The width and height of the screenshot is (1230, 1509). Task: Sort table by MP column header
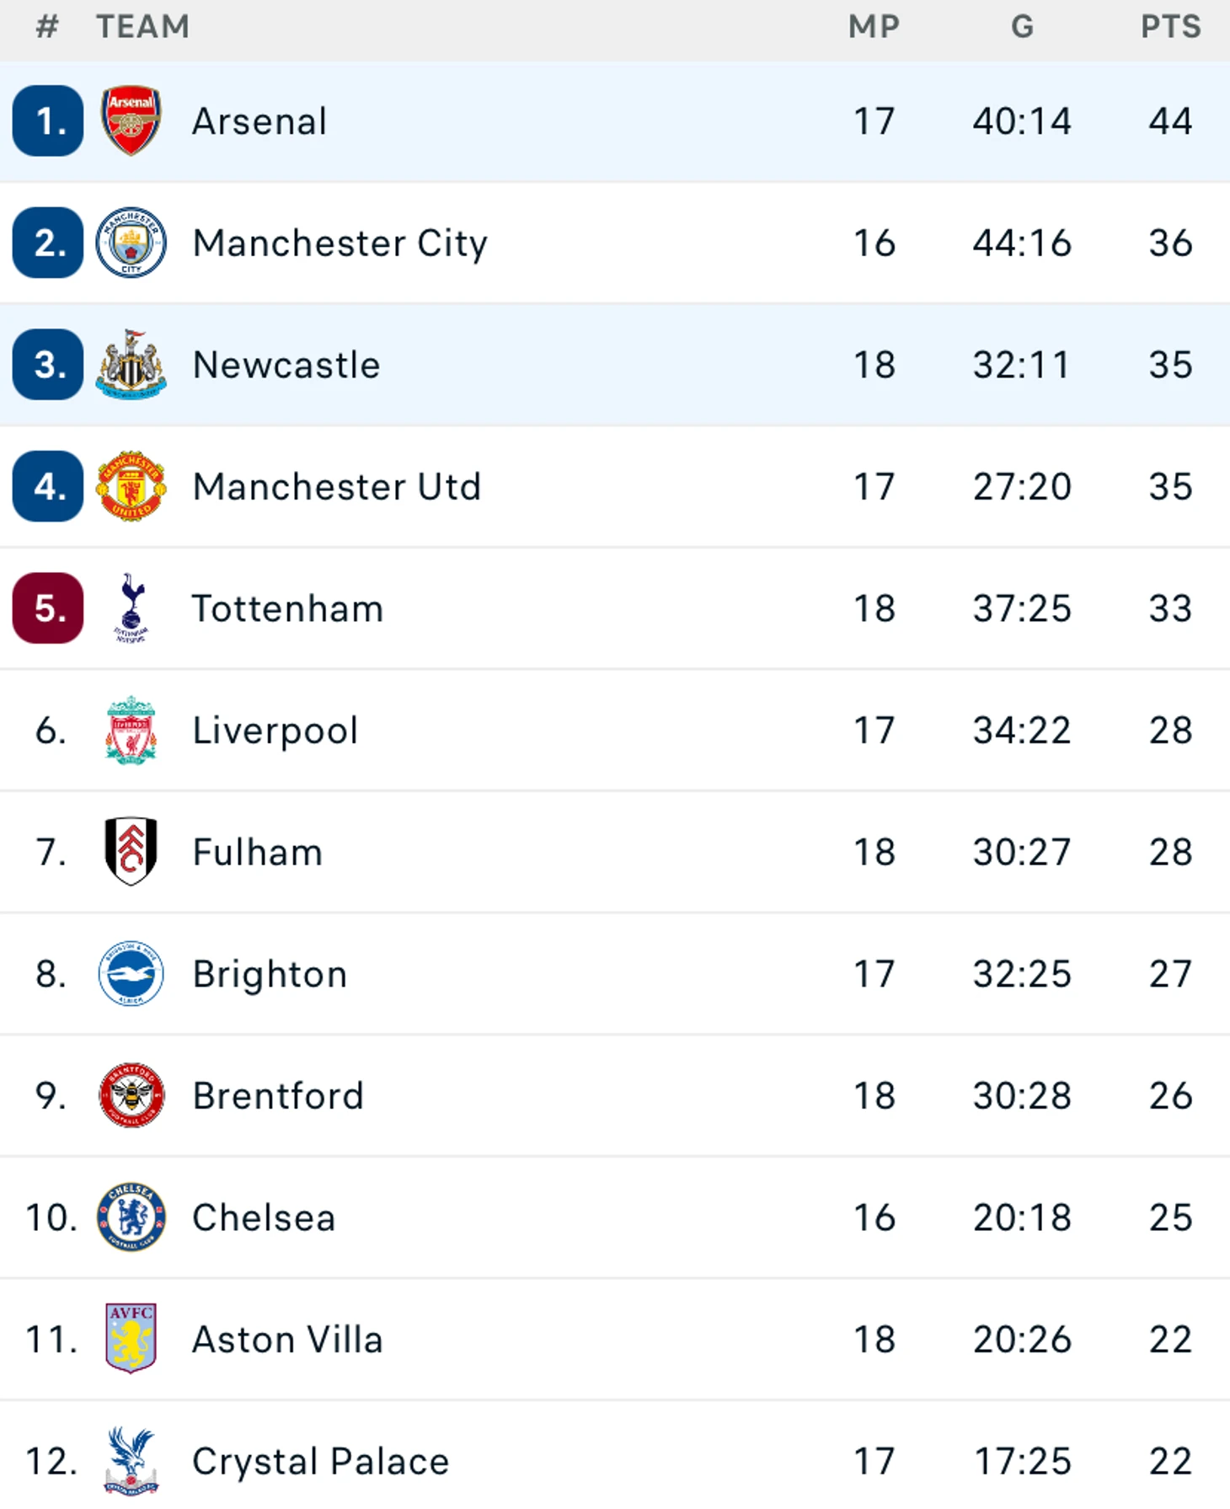tap(874, 27)
